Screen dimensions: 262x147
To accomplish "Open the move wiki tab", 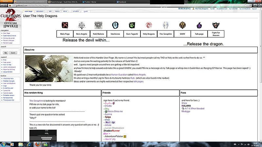I will click(x=65, y=11).
